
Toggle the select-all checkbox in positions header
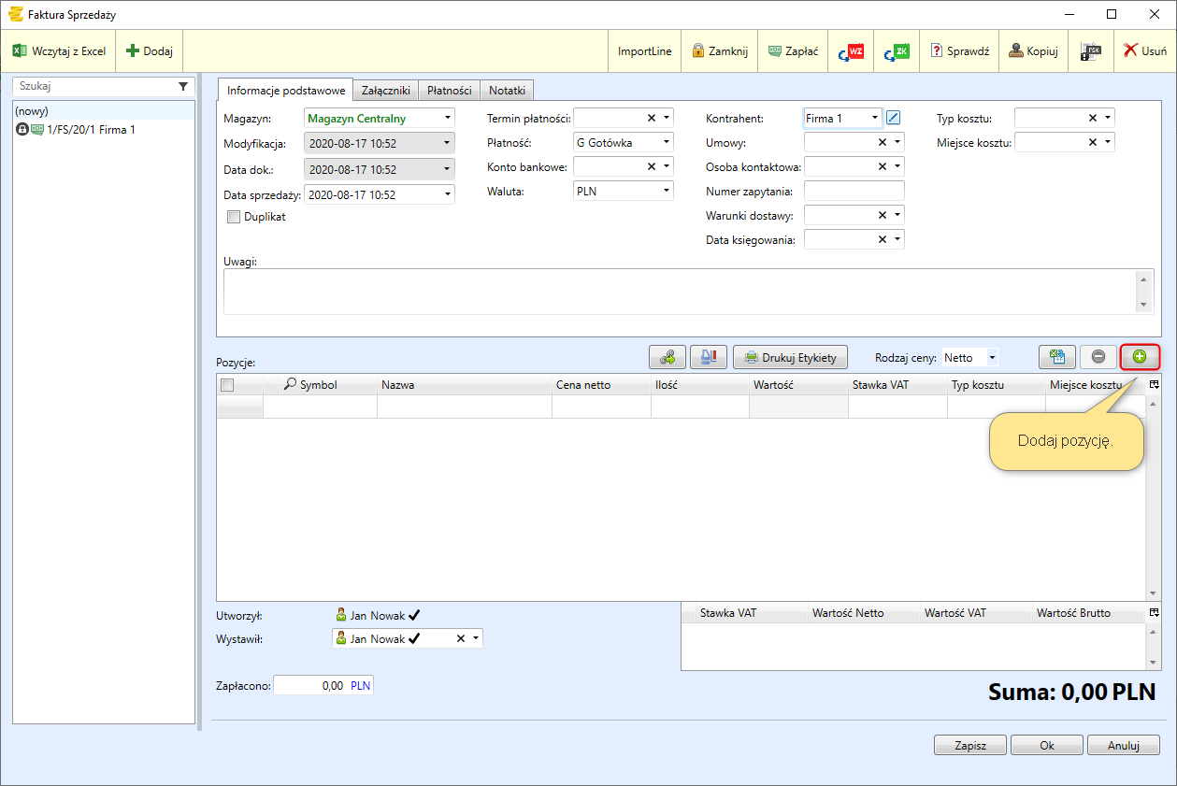[x=227, y=385]
